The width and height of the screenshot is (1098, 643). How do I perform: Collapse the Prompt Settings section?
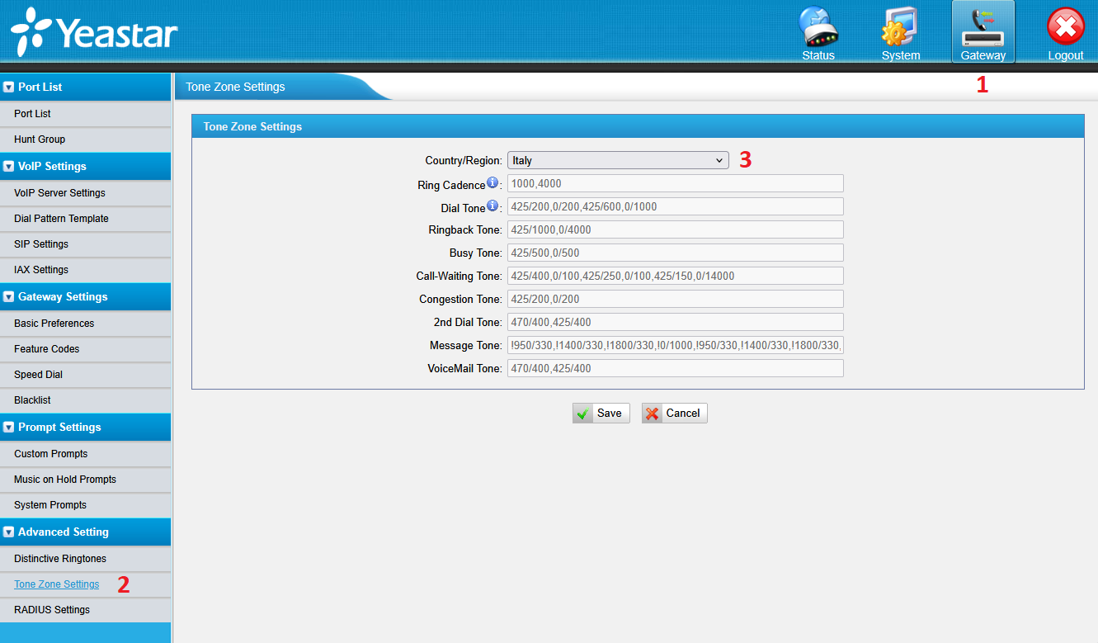click(9, 427)
